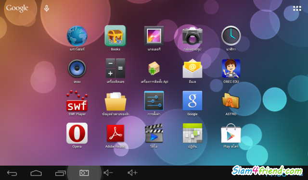This screenshot has width=308, height=180.
Task: Open the Settings sliders app
Action: click(x=154, y=101)
